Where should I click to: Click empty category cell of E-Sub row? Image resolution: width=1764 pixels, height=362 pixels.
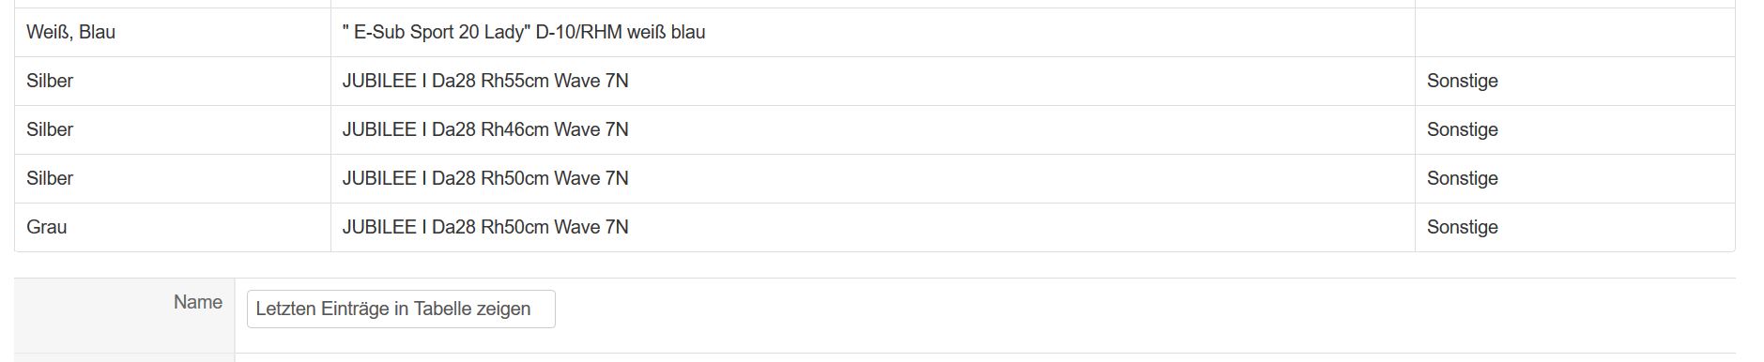point(1574,32)
